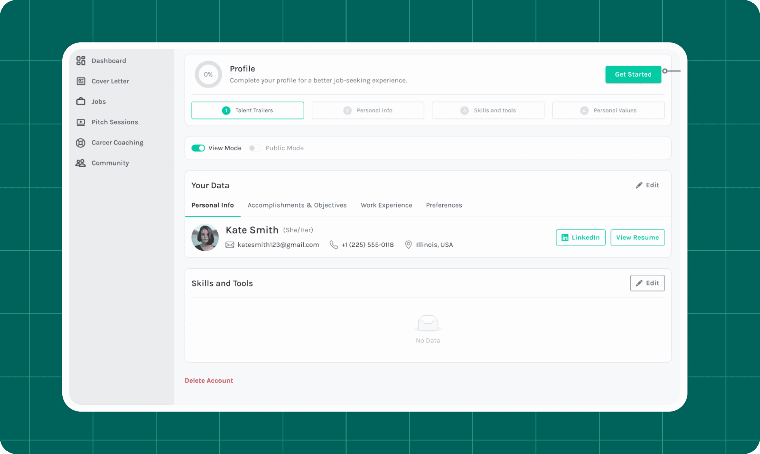Click the location pin icon

point(408,245)
